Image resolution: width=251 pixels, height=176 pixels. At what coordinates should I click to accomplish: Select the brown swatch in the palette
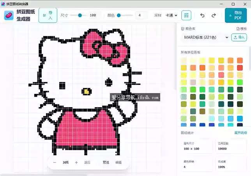coord(202,111)
